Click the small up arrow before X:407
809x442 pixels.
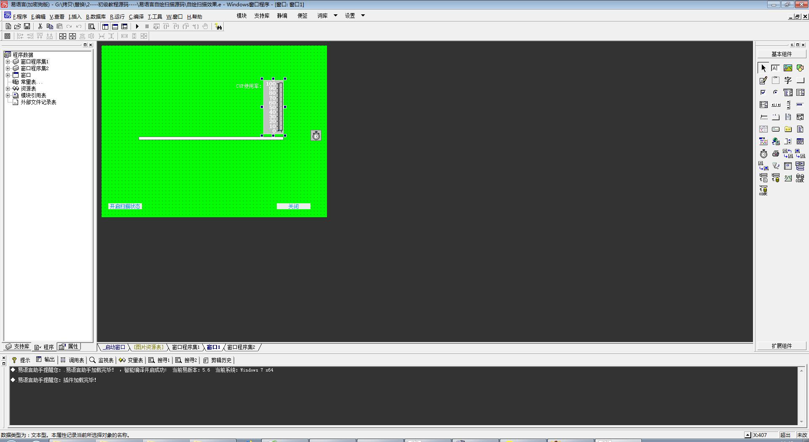747,435
